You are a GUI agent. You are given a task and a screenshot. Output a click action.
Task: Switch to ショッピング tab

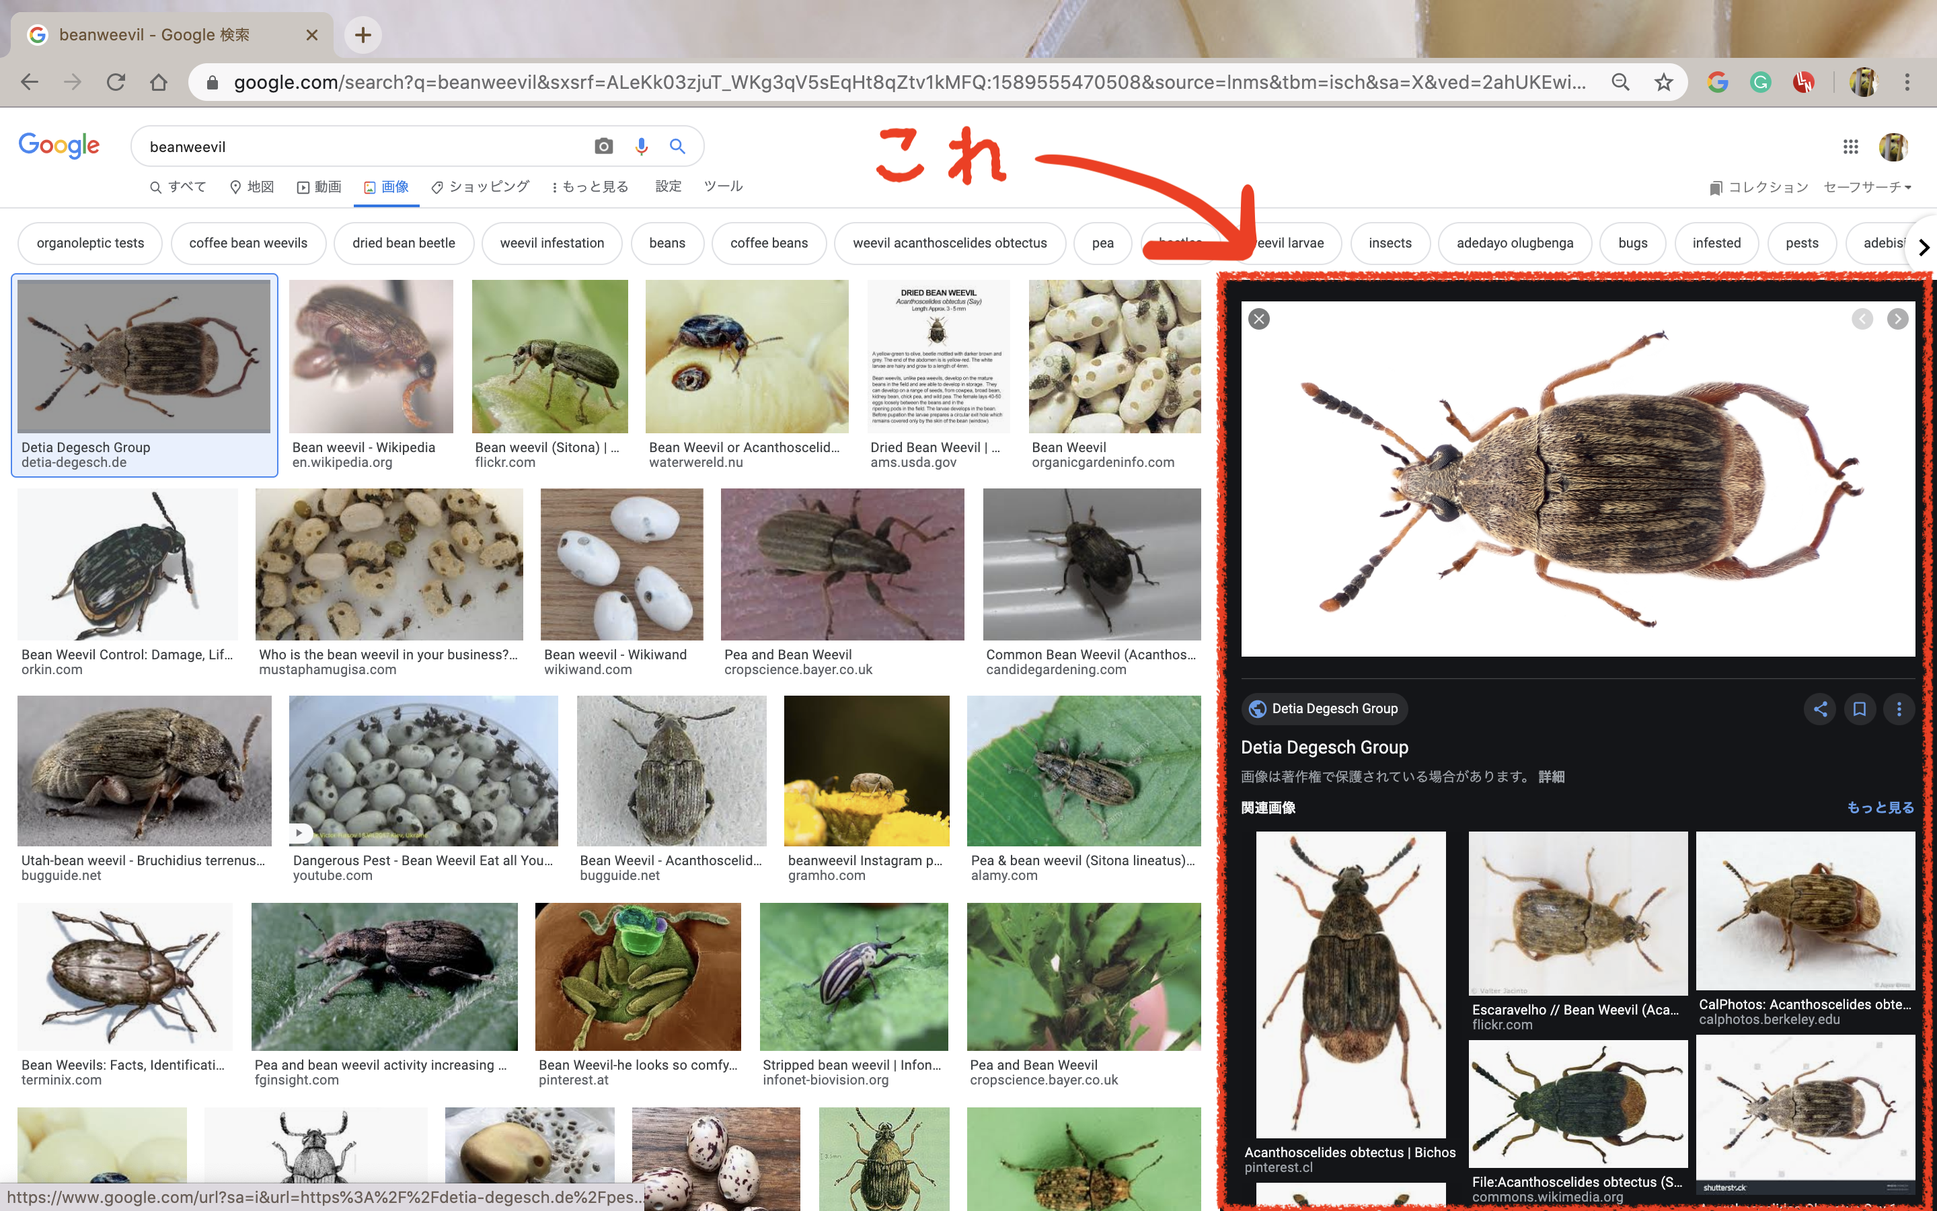pyautogui.click(x=480, y=186)
